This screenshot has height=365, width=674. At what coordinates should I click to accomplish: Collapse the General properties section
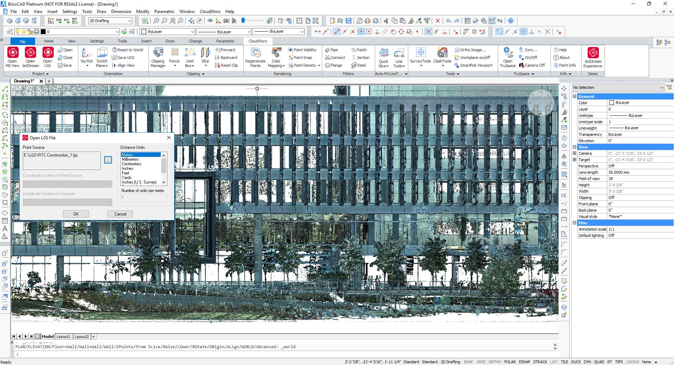pos(575,97)
